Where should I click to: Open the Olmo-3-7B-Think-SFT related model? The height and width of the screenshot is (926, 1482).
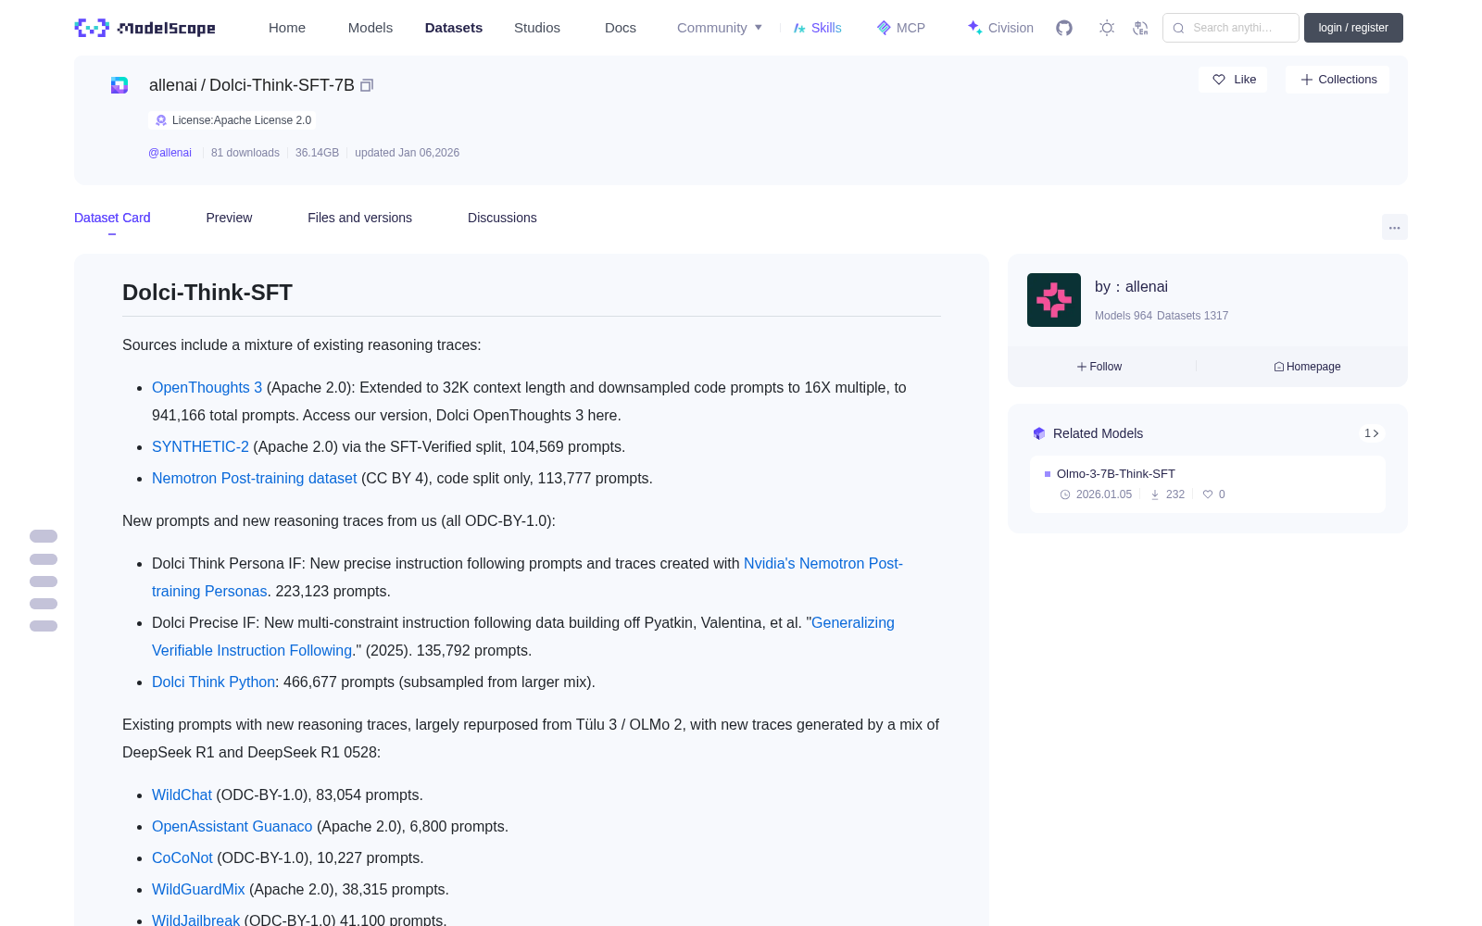[x=1208, y=483]
